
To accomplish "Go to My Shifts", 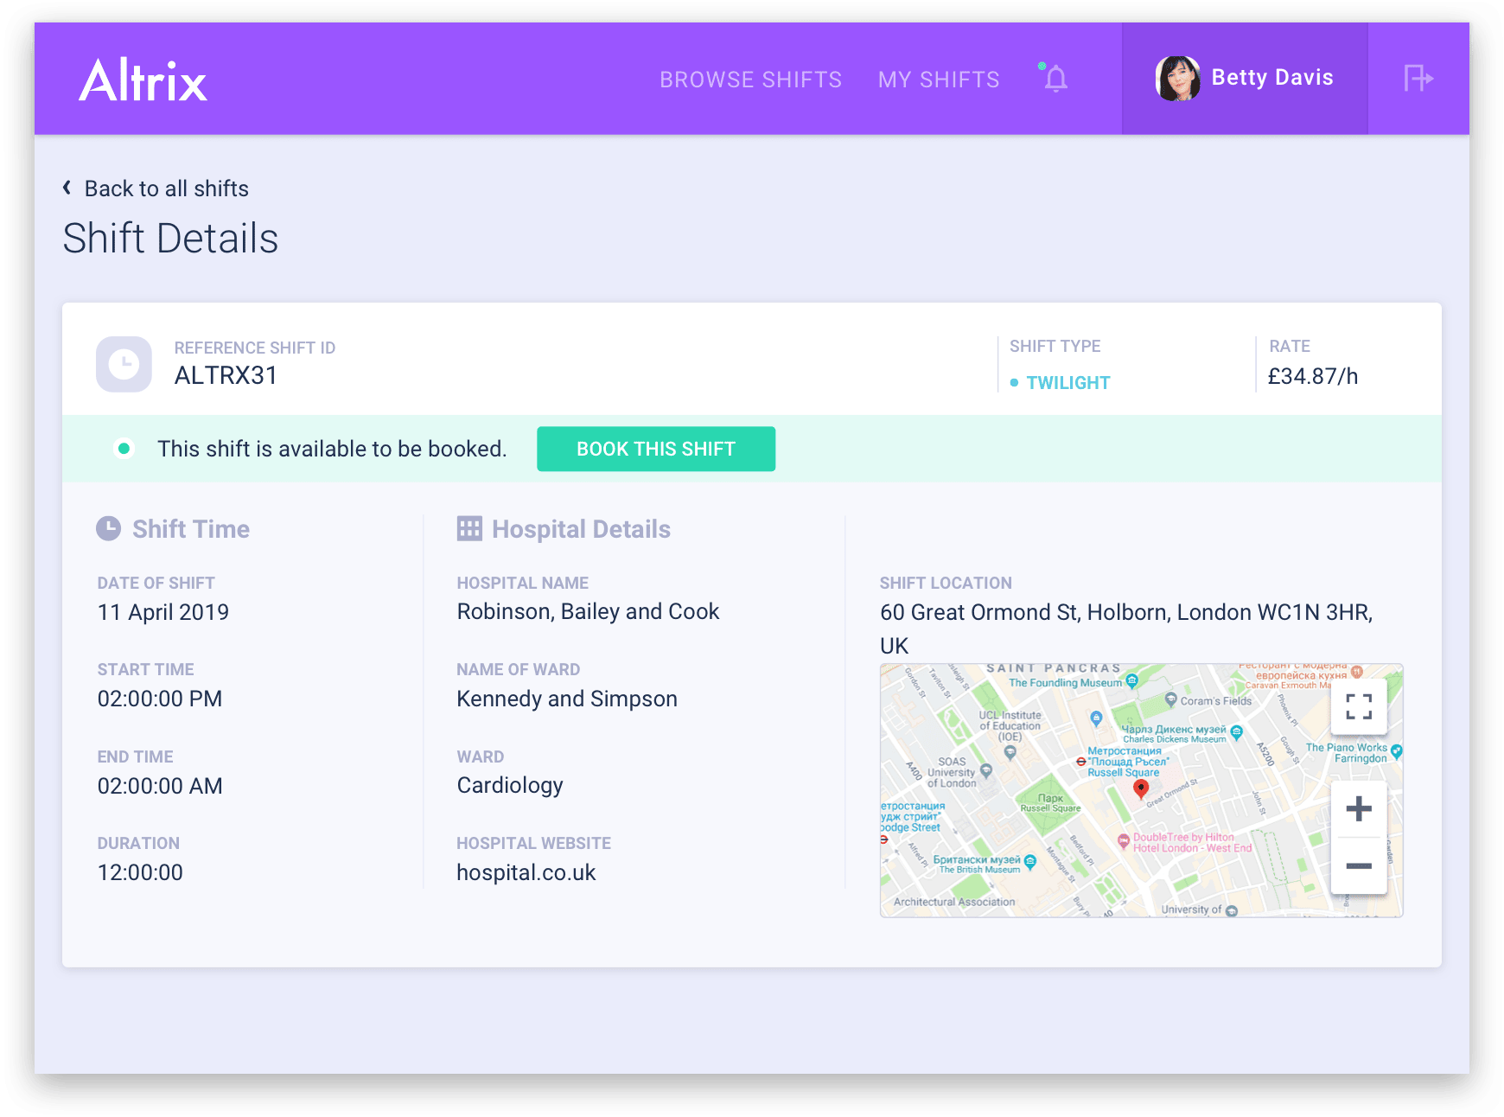I will (x=939, y=80).
